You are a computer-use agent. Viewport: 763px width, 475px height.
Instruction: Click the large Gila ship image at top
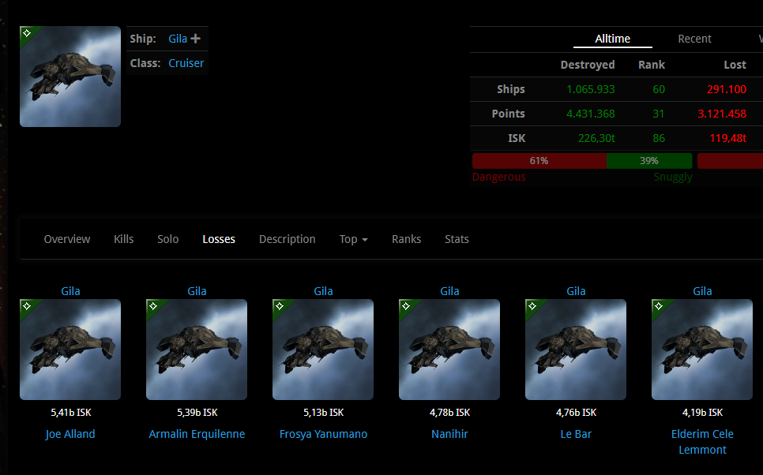70,77
